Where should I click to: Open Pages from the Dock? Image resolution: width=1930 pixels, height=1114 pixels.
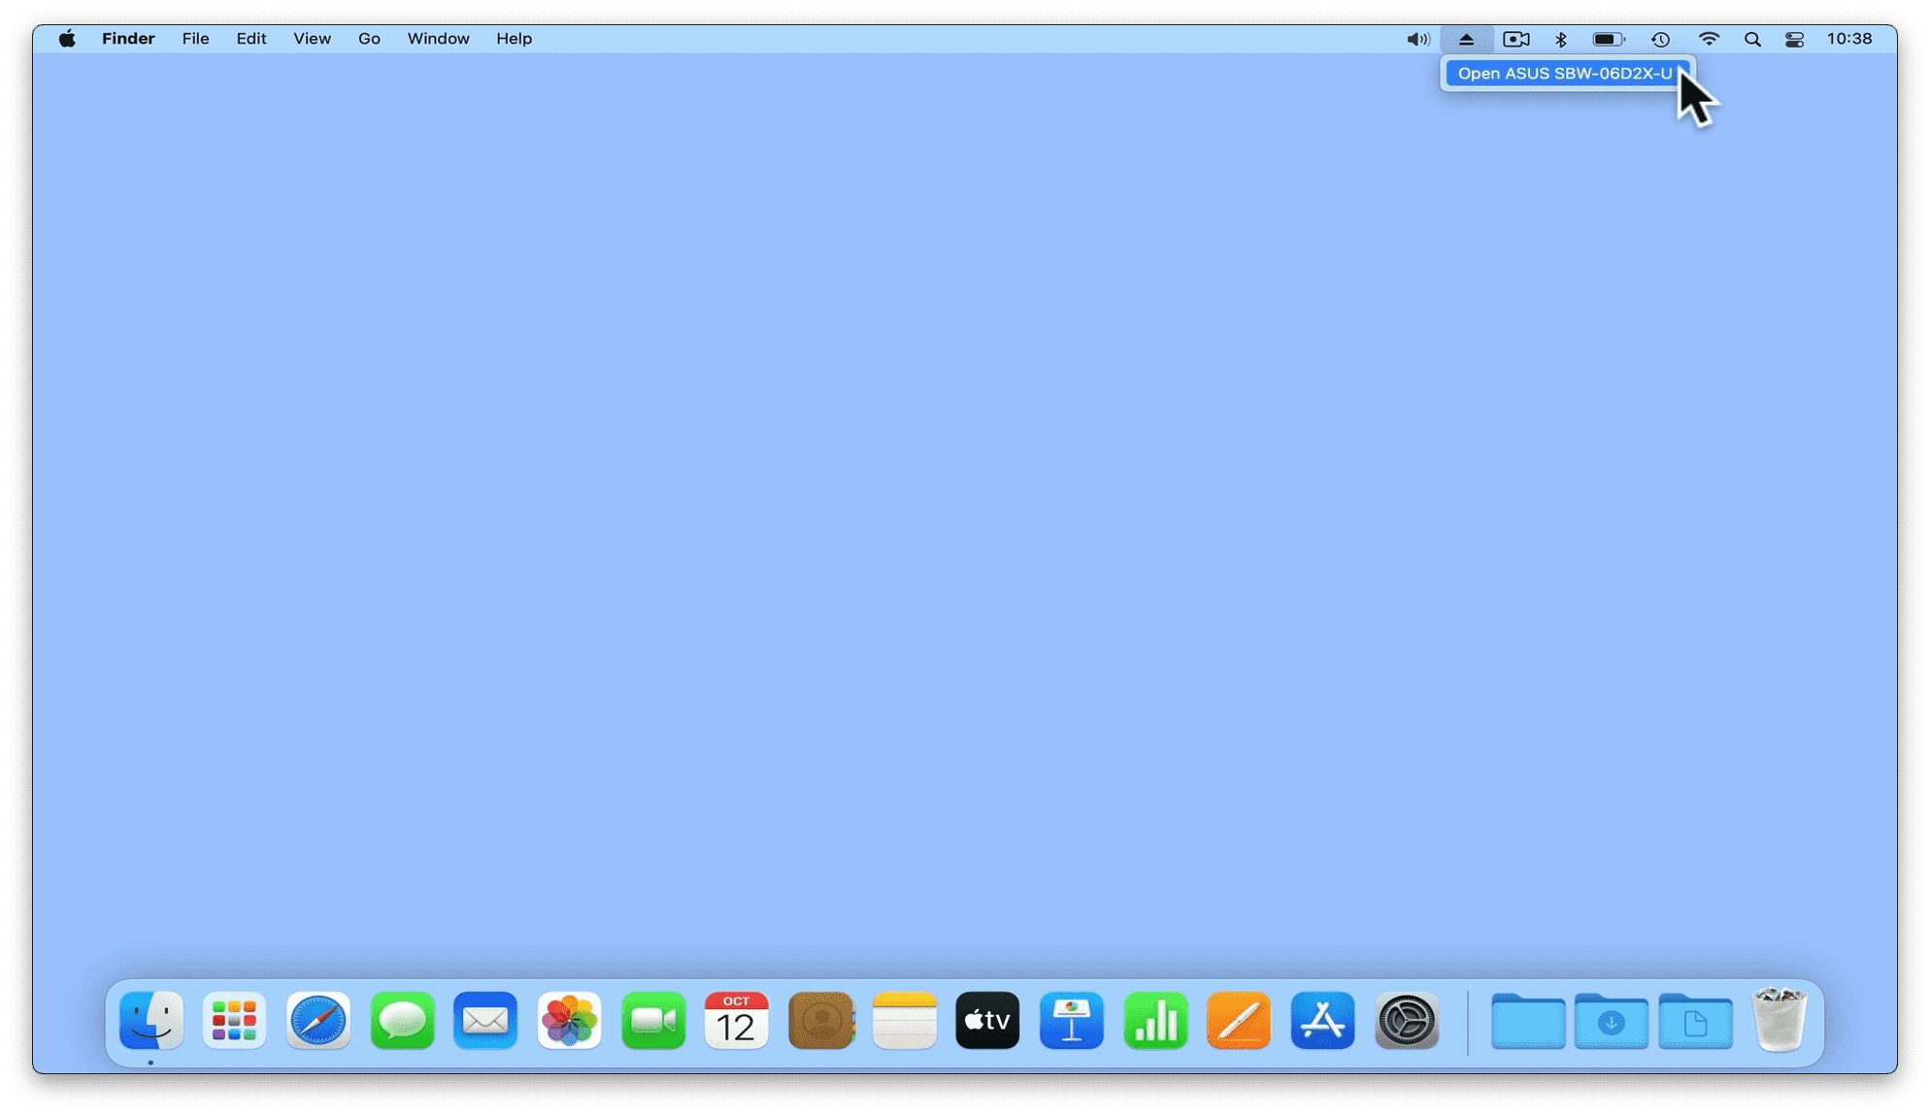[x=1239, y=1020]
